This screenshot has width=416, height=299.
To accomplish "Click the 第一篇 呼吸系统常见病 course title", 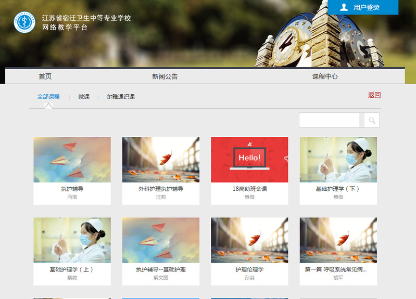I will point(336,270).
